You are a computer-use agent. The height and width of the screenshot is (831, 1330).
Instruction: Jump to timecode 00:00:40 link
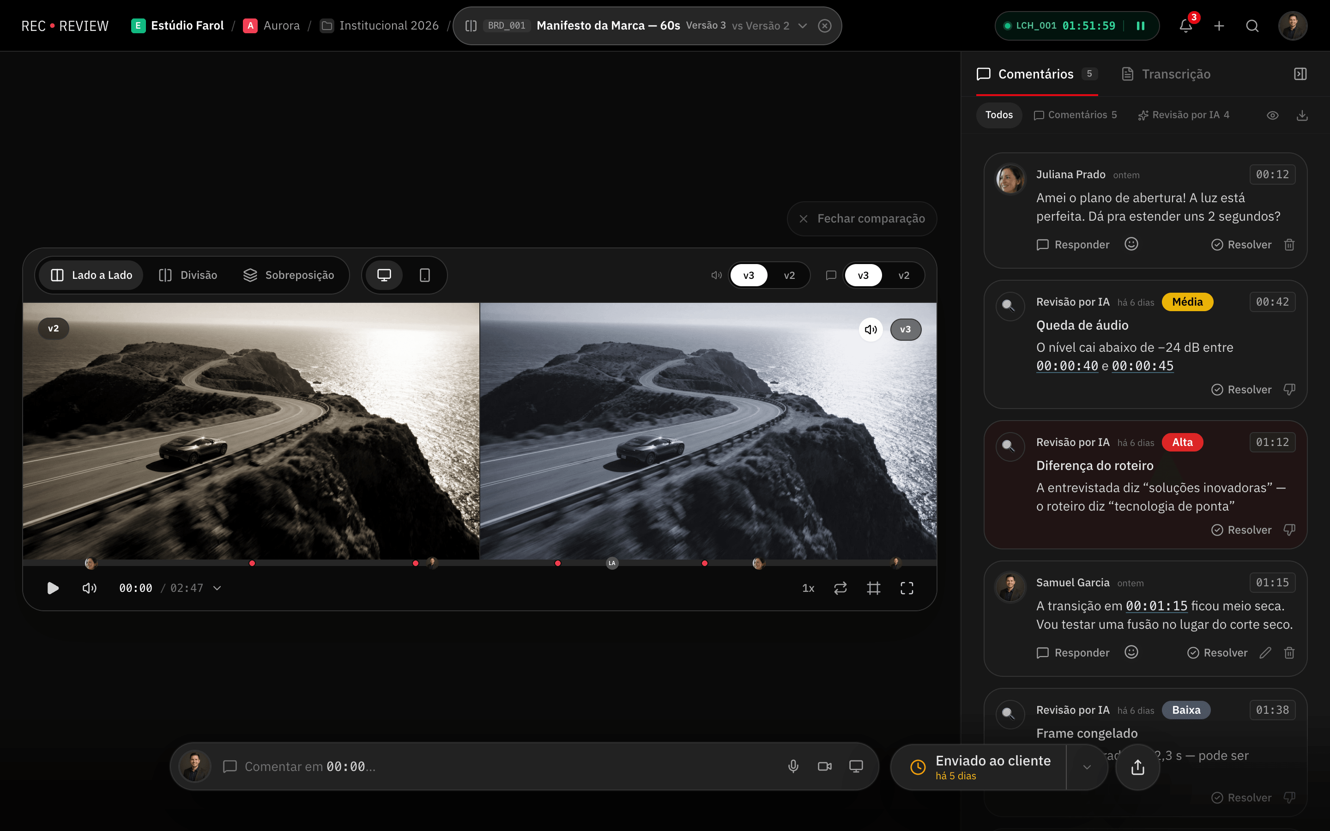click(x=1067, y=366)
